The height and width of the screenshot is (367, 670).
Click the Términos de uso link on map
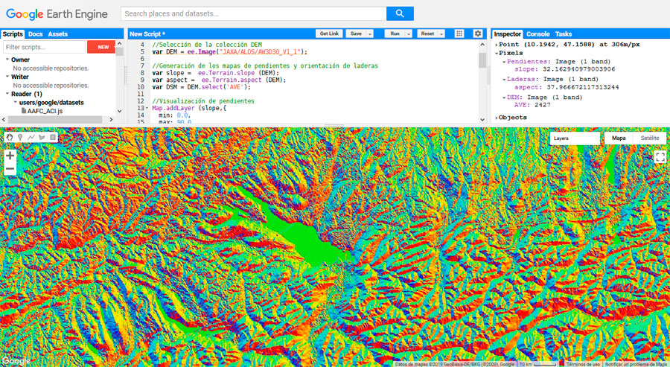click(583, 365)
